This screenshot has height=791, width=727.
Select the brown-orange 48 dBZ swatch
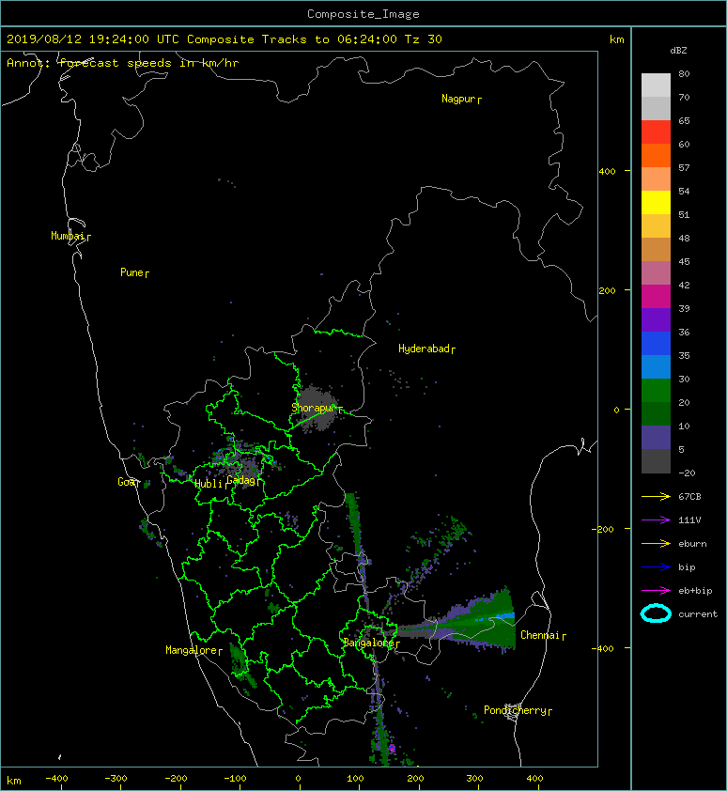tap(656, 249)
